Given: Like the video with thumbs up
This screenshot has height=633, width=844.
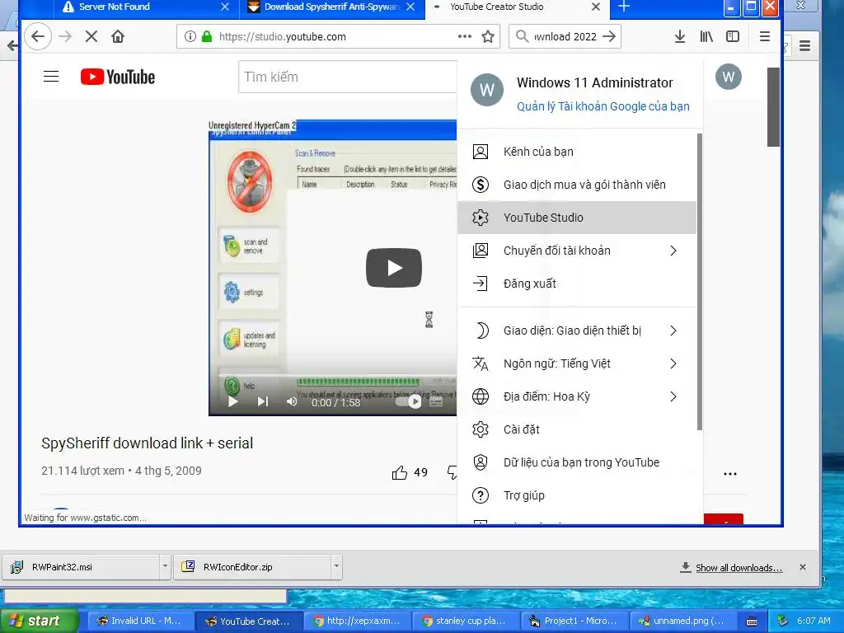Looking at the screenshot, I should [x=400, y=472].
